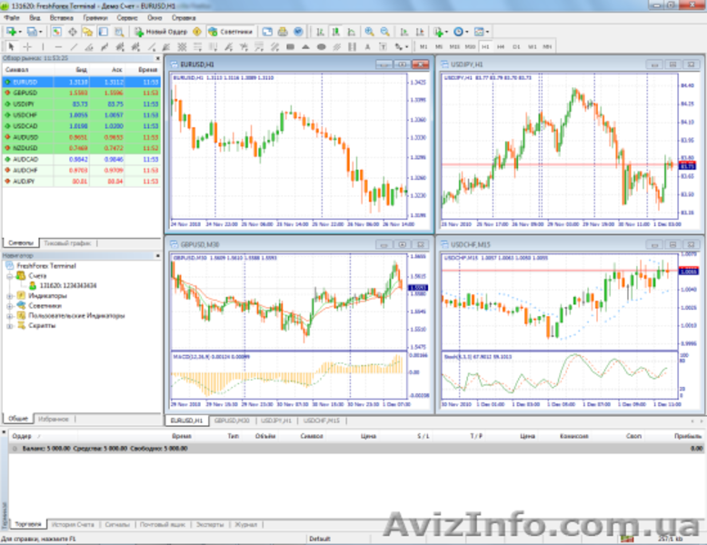This screenshot has height=545, width=707.
Task: Switch to the История Счета terminal tab
Action: click(x=73, y=525)
